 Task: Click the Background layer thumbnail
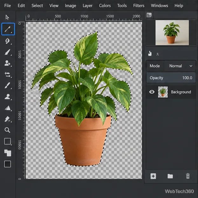(x=163, y=92)
